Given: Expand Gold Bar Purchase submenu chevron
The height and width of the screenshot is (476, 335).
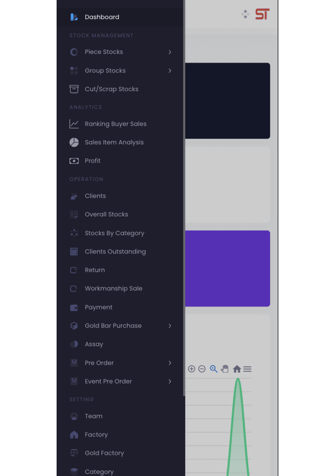Looking at the screenshot, I should click(170, 326).
